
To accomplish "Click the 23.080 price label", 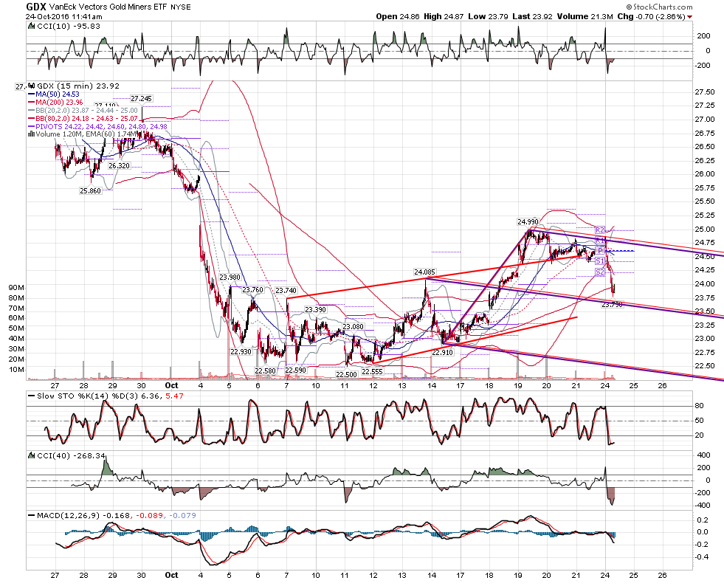I will pos(353,327).
